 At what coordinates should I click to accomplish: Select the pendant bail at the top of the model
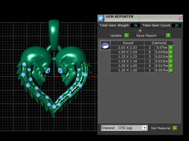click(x=54, y=35)
